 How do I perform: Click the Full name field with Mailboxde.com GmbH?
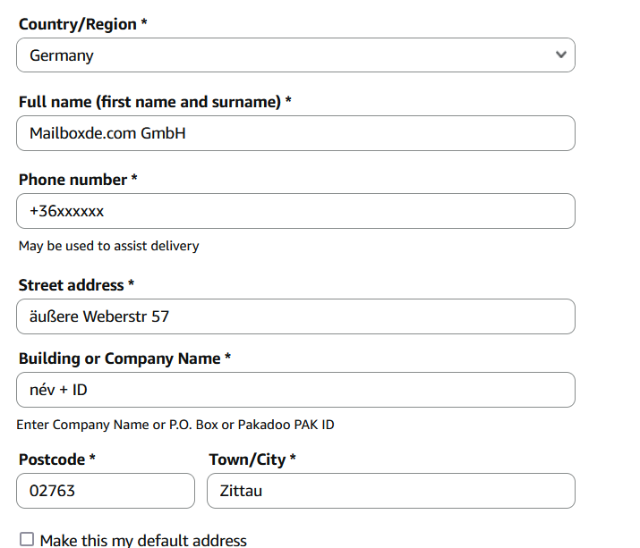click(295, 133)
